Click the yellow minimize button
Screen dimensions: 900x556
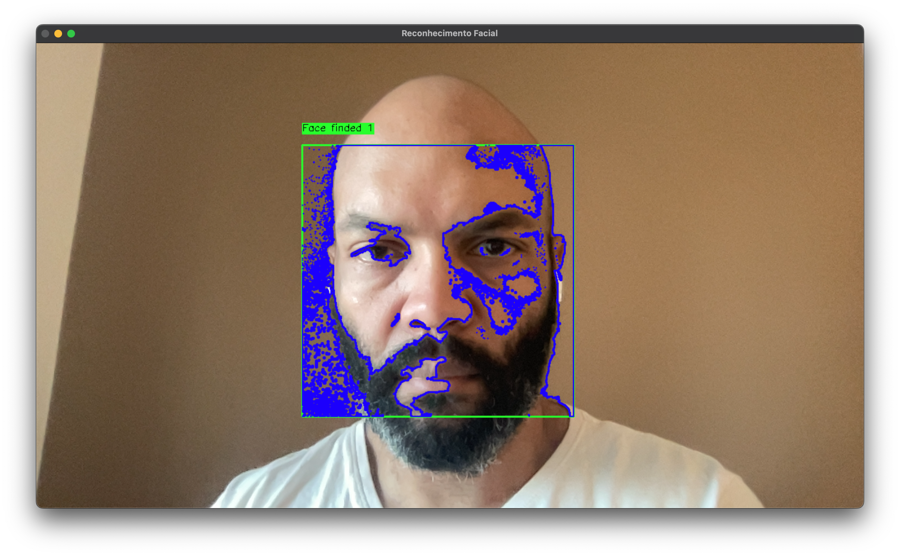[58, 34]
